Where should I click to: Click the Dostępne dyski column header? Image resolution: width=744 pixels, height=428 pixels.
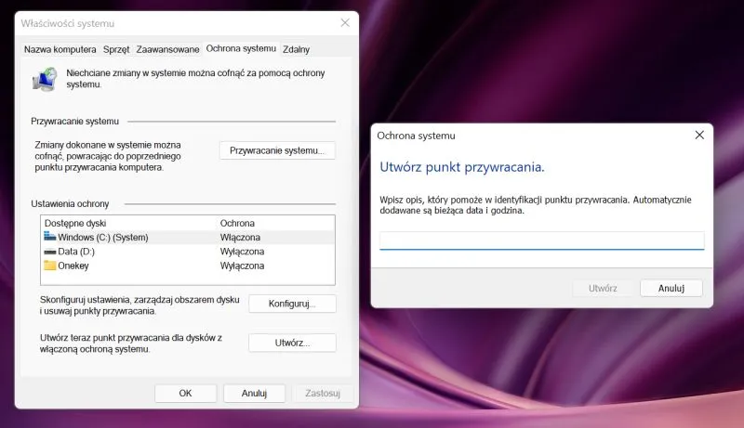[75, 223]
